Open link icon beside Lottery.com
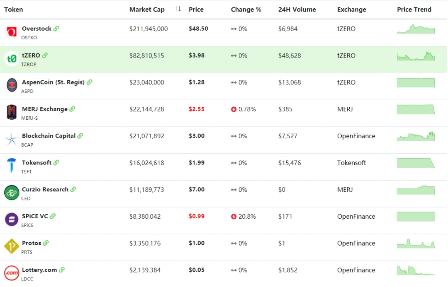Viewport: 448px width, 287px height. click(x=62, y=270)
